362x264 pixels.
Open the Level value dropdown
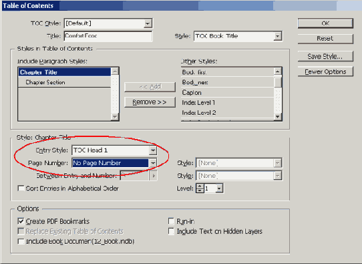coord(219,188)
